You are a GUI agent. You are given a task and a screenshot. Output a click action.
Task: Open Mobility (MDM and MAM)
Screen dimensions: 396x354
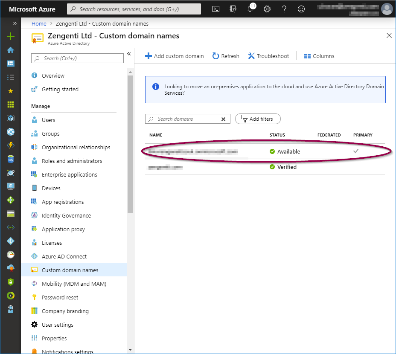pyautogui.click(x=74, y=284)
